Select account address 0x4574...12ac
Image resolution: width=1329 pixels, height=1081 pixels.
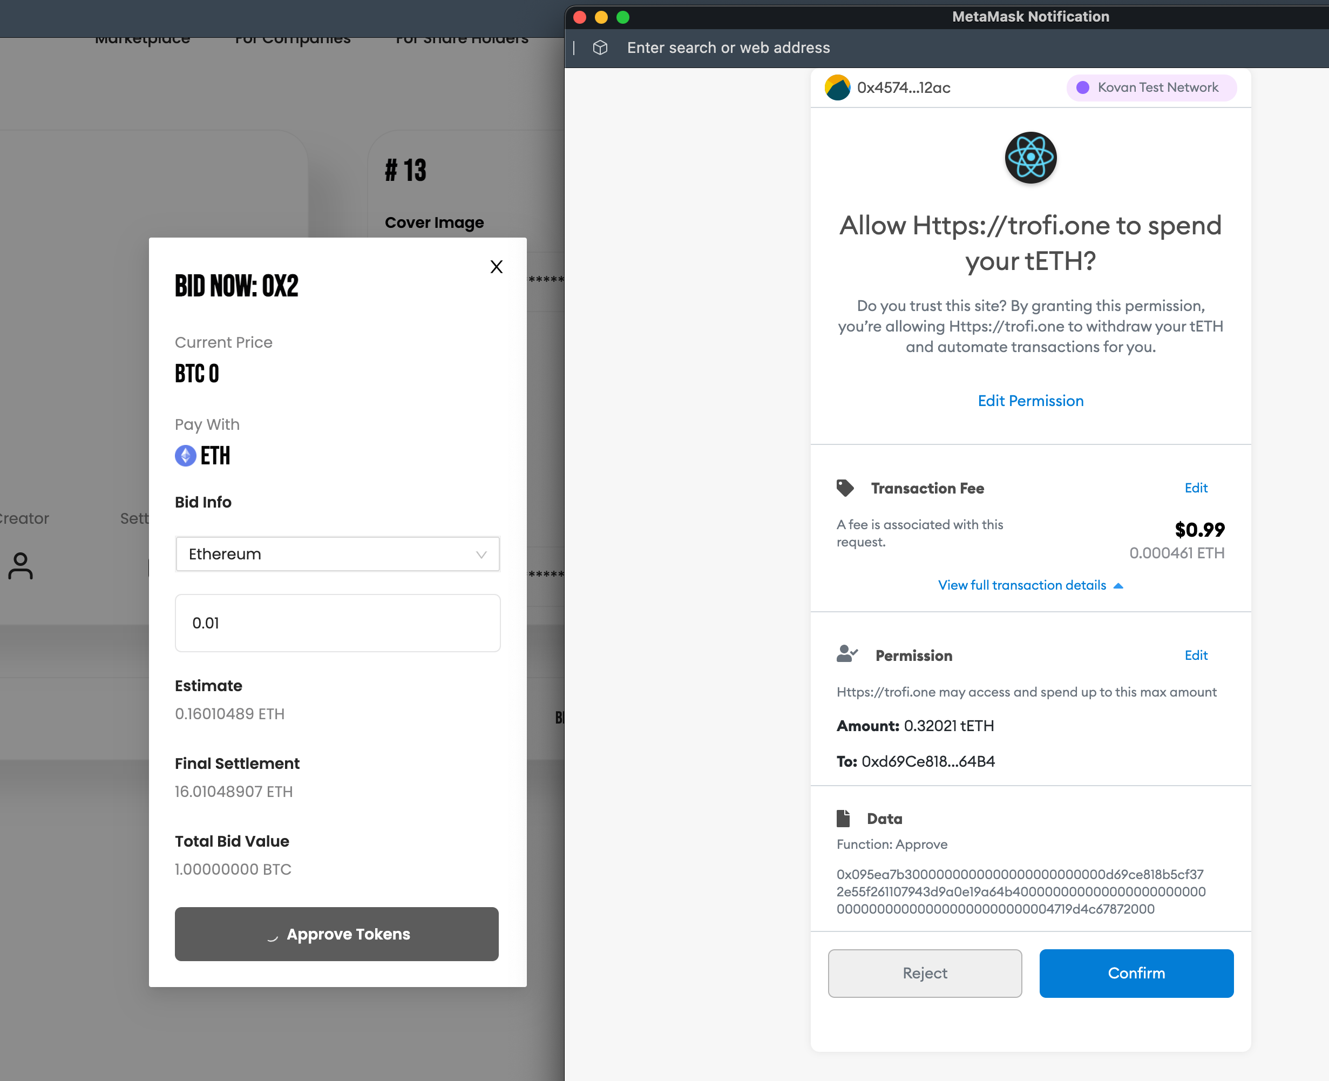(904, 88)
